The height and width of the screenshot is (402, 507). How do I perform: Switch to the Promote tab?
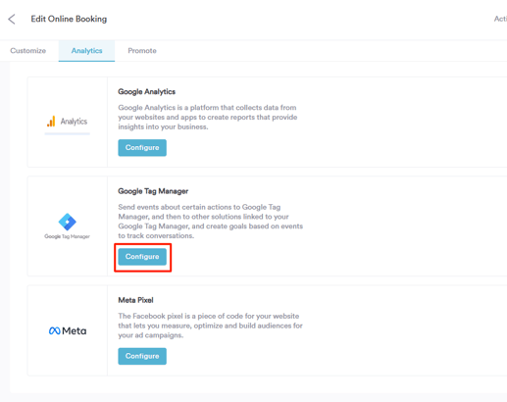(x=142, y=51)
